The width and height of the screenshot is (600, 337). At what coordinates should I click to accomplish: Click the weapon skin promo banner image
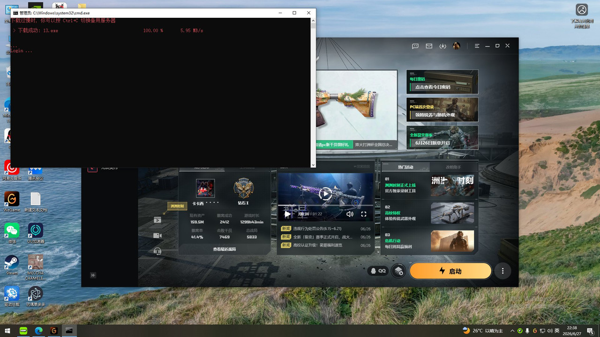pyautogui.click(x=356, y=105)
